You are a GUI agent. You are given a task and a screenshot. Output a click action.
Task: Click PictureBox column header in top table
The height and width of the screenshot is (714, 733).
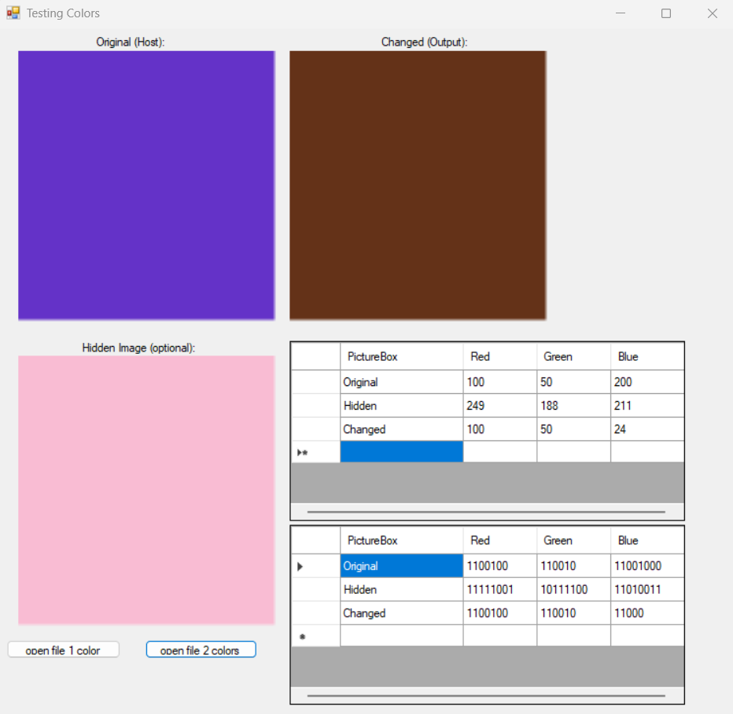(401, 357)
